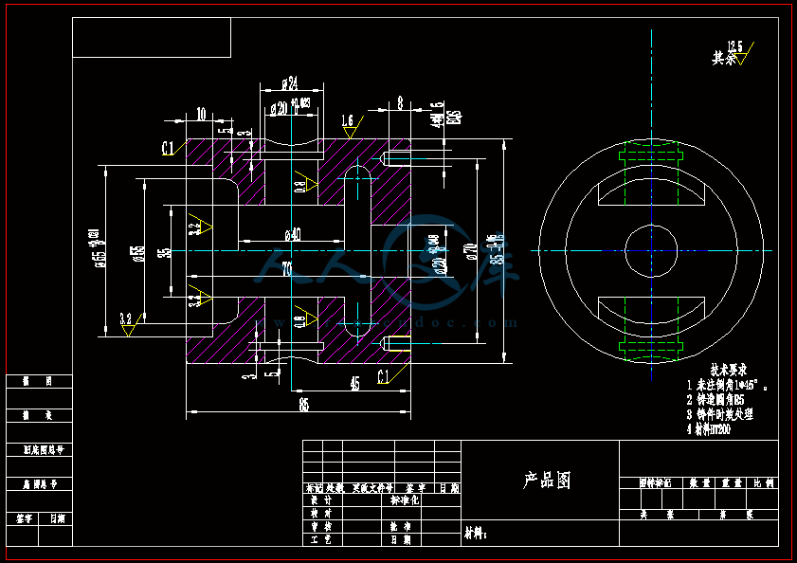Select the '45' horizontal dimension at bottom

pos(354,384)
